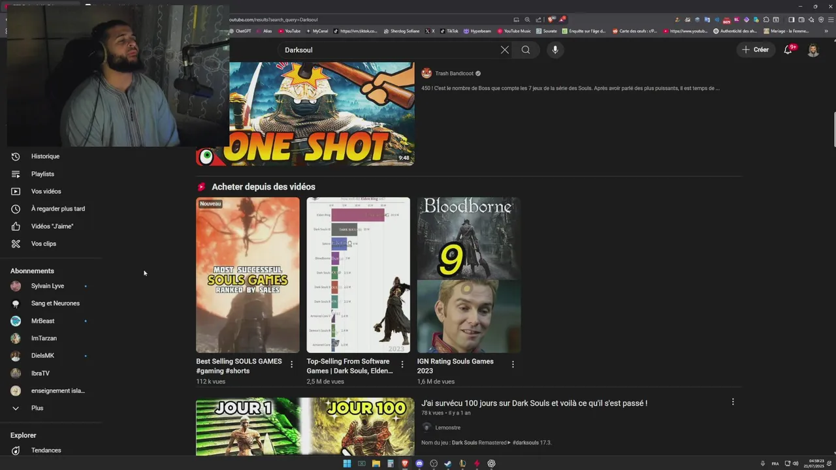Screen dimensions: 836x470
Task: Click the share icon in address bar
Action: [x=539, y=20]
